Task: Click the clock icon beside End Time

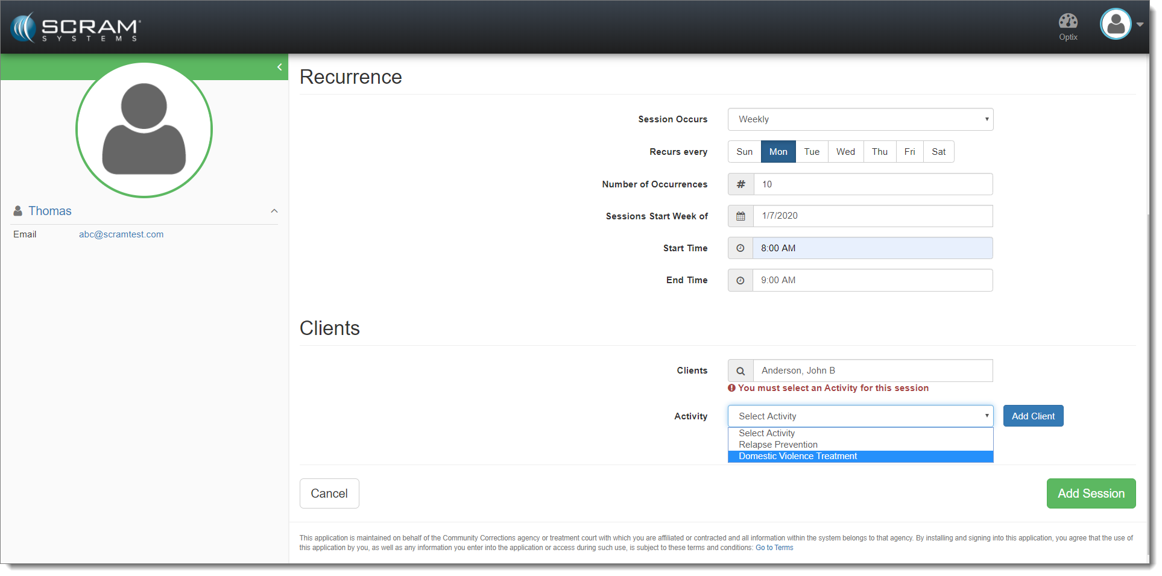Action: coord(740,280)
